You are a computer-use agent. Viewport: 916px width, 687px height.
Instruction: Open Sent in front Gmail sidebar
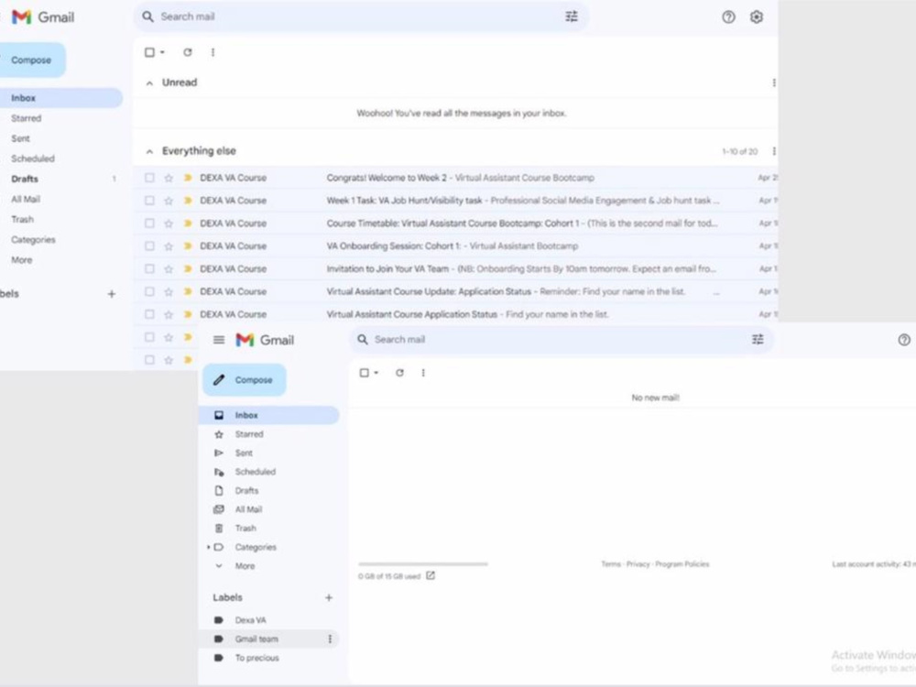coord(244,453)
